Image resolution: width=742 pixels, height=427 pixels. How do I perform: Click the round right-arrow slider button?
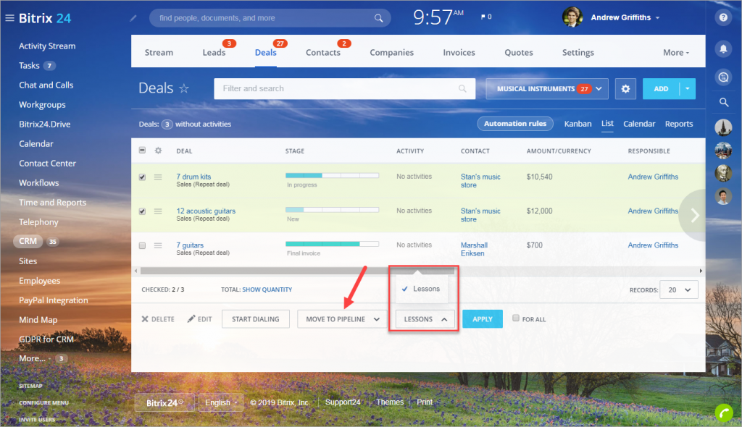click(x=693, y=215)
